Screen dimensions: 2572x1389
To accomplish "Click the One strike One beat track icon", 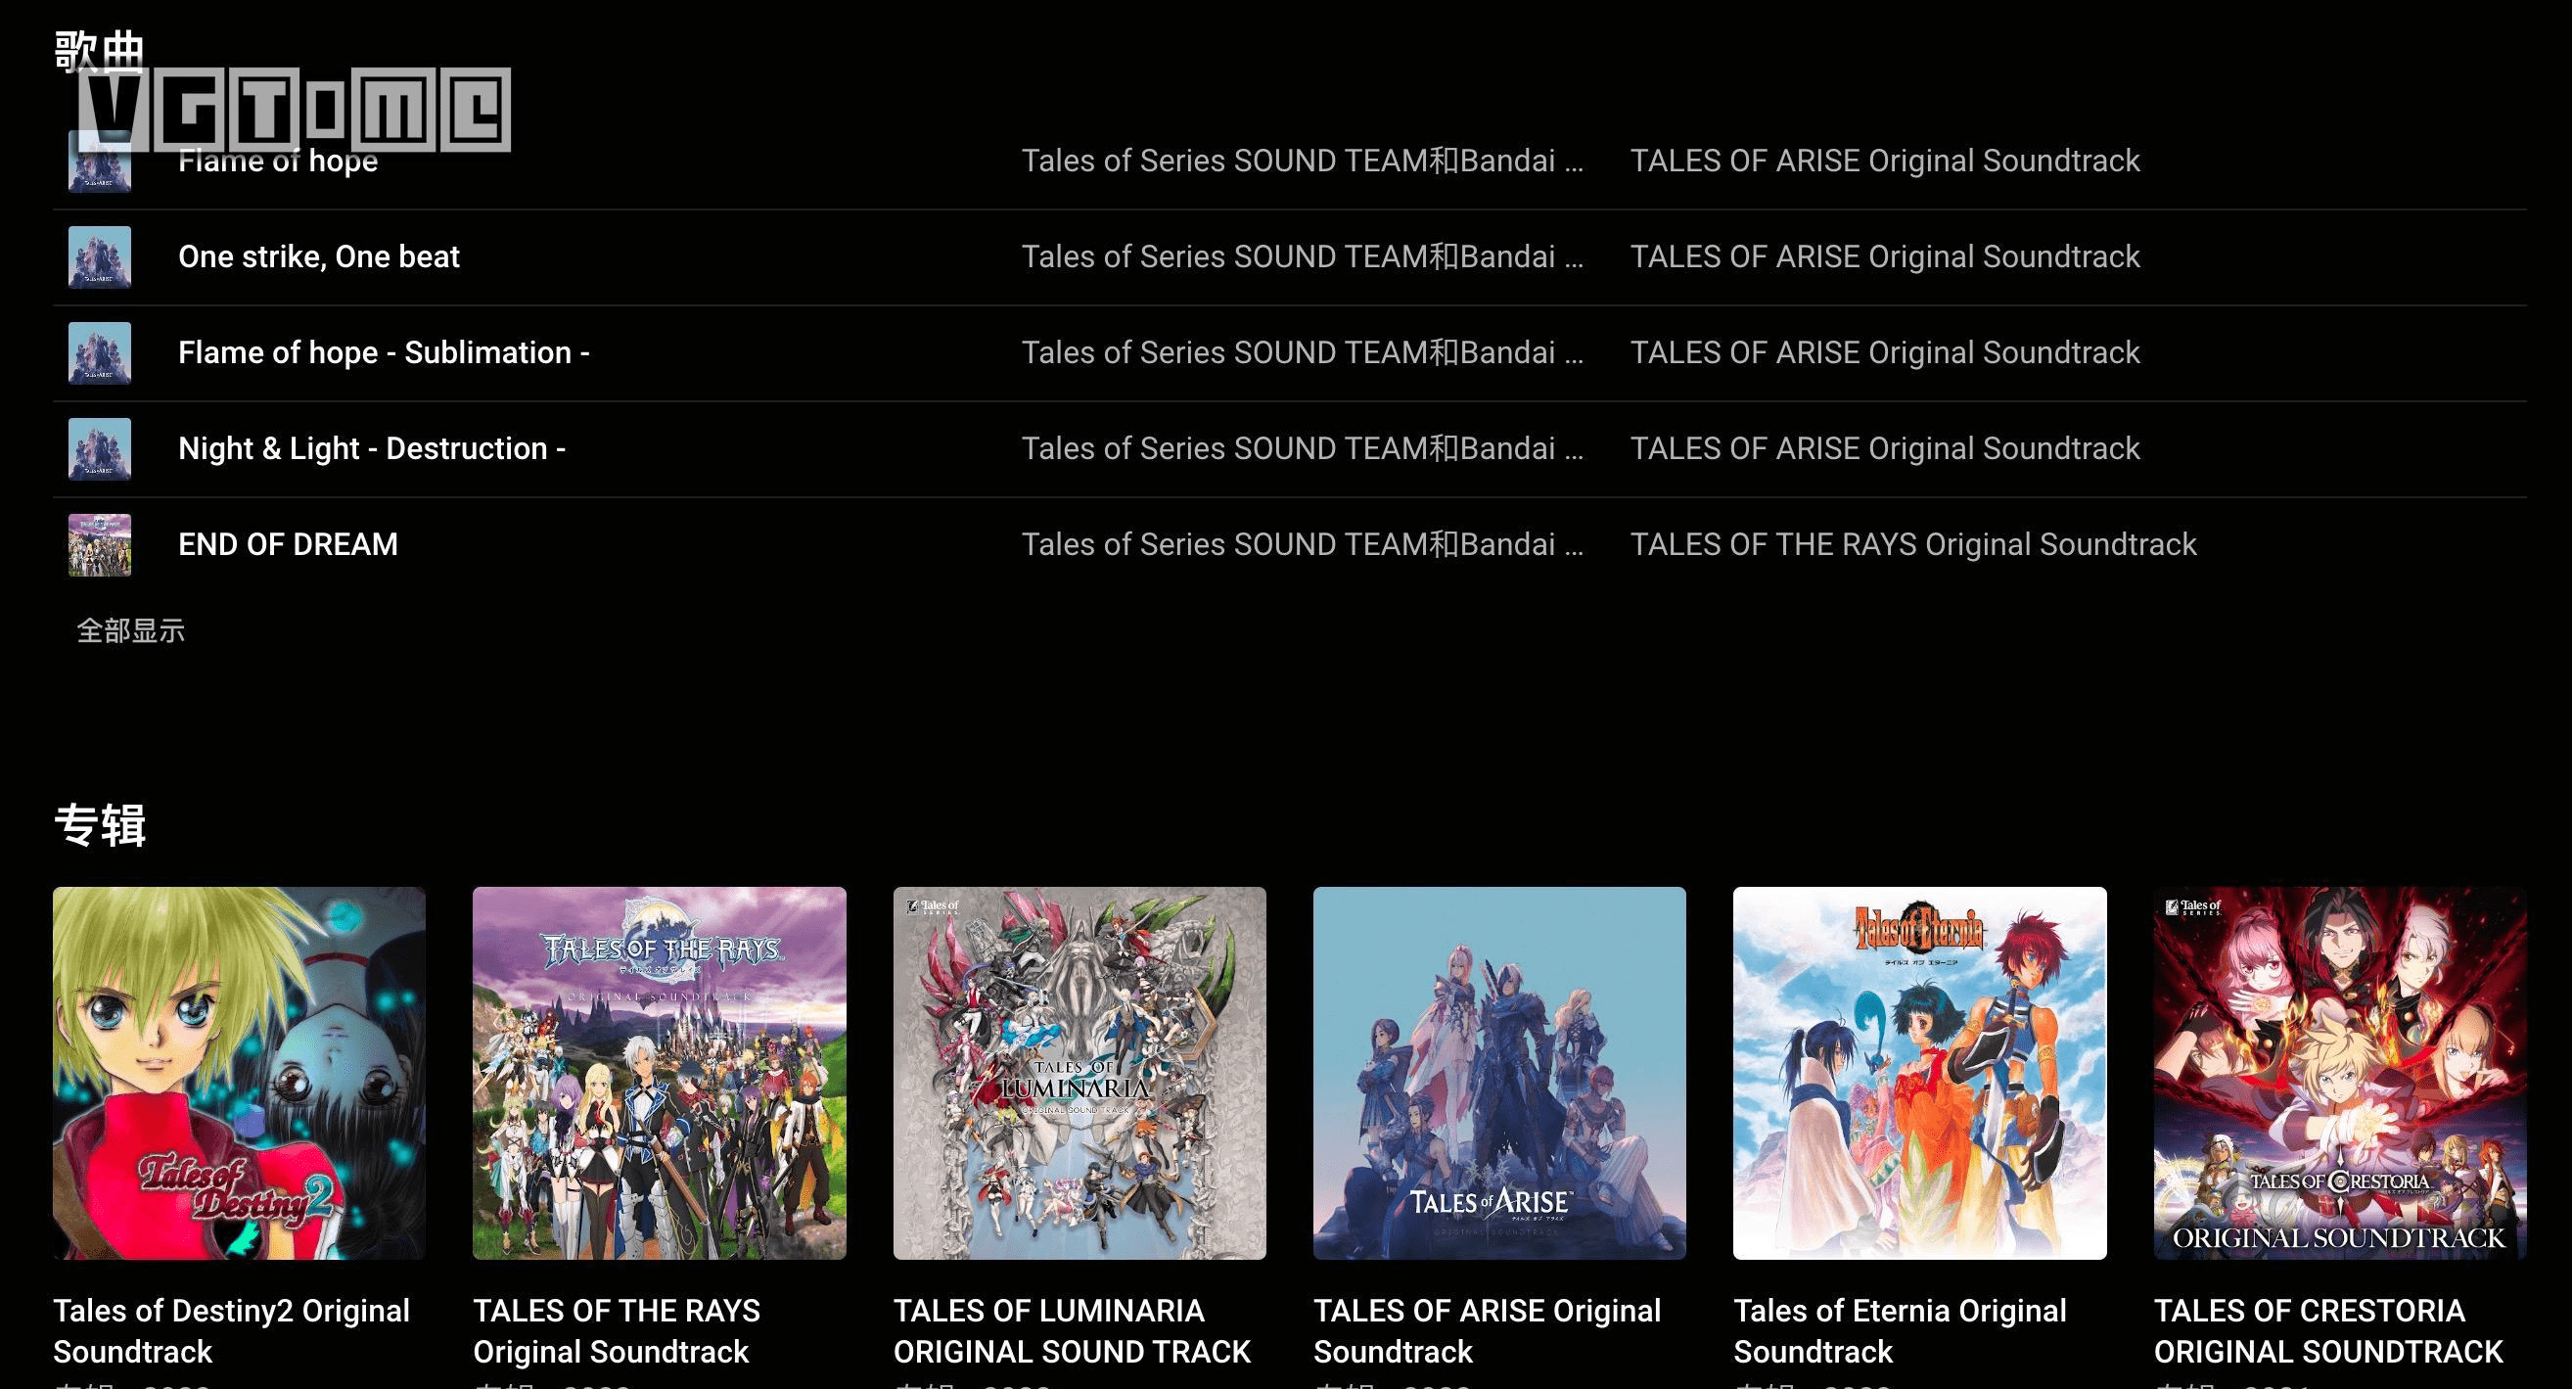I will click(x=96, y=256).
